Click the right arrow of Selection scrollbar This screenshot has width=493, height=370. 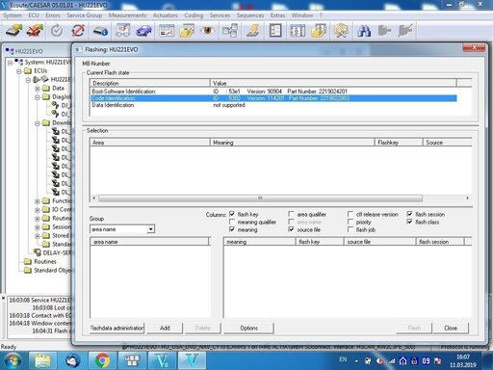[x=467, y=198]
